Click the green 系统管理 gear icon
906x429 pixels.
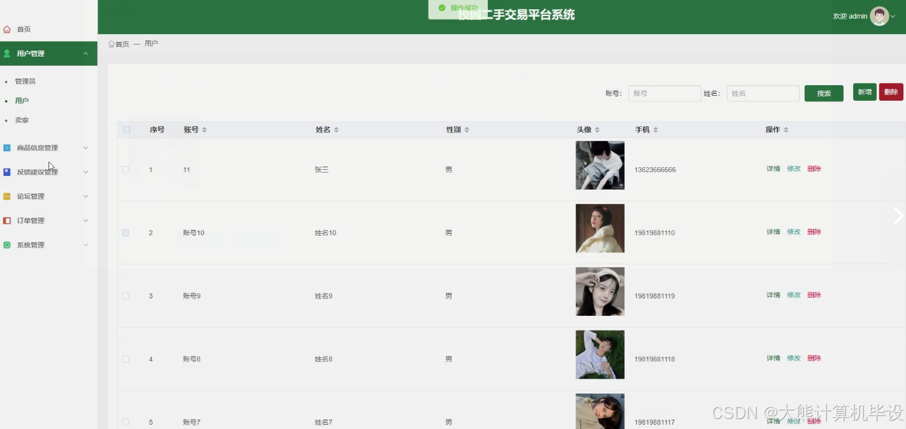(x=7, y=245)
